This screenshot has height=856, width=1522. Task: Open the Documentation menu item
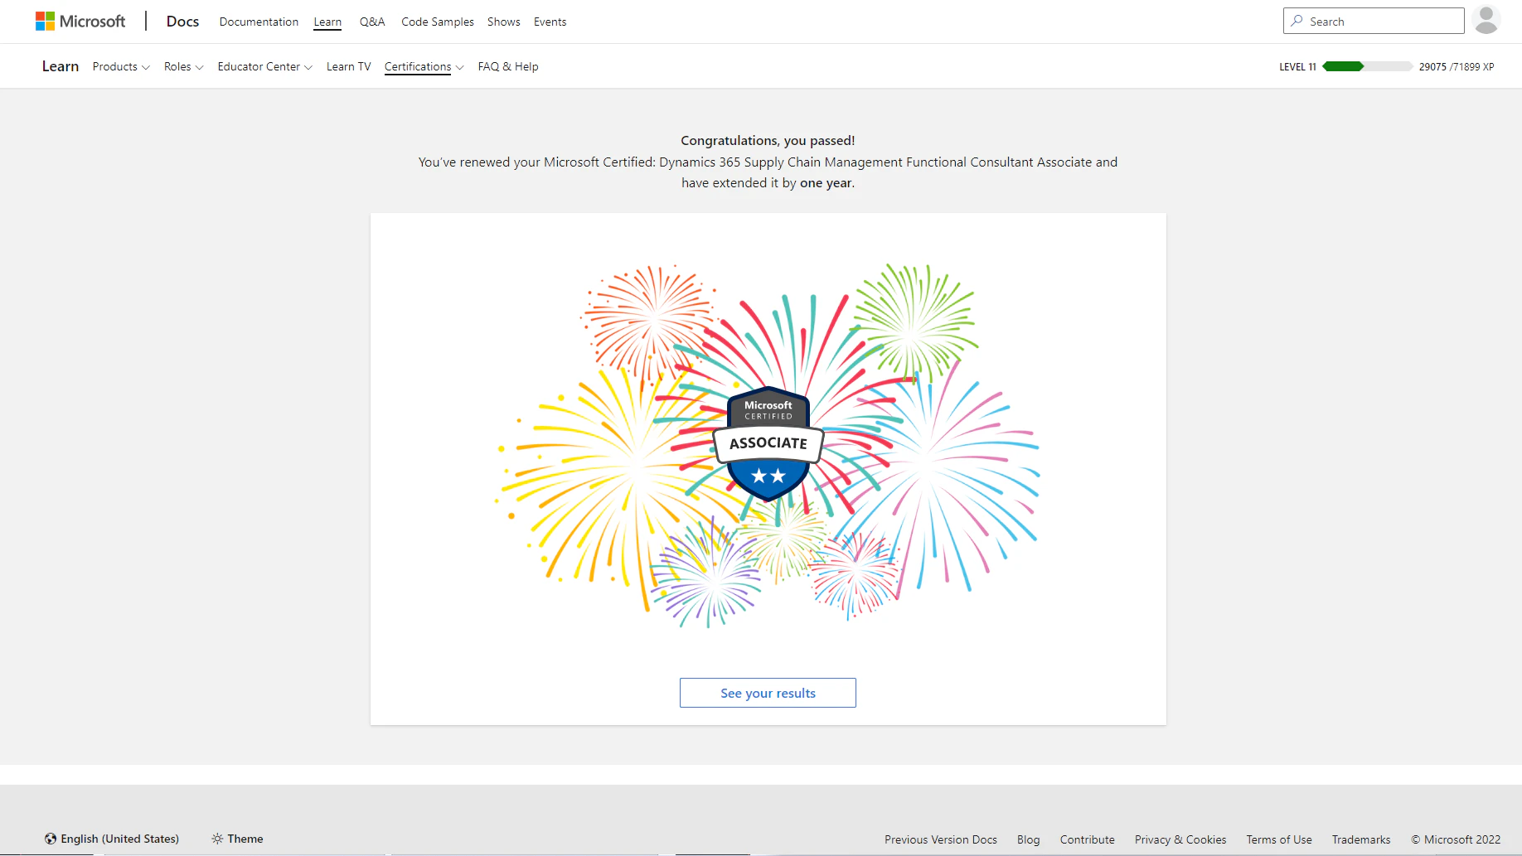[259, 22]
